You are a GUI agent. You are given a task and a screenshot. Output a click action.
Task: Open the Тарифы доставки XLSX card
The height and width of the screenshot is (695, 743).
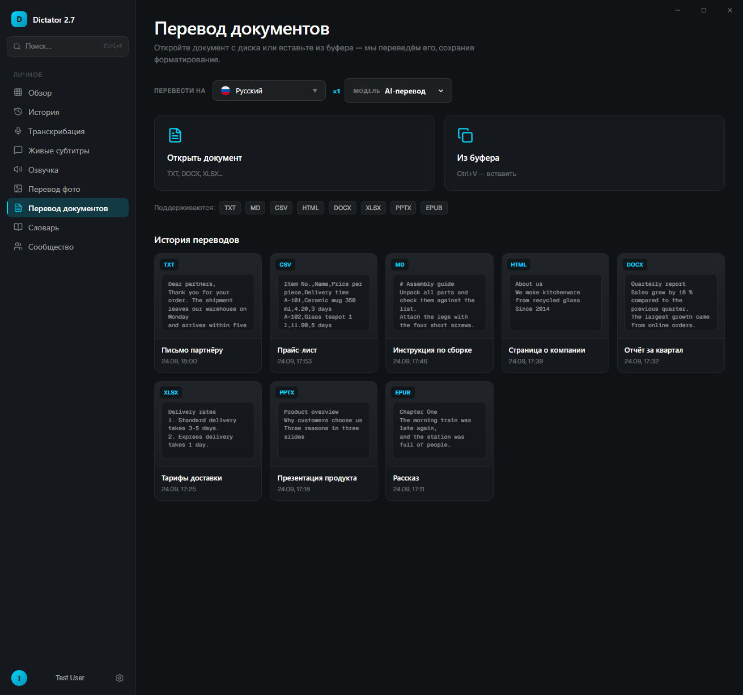point(208,441)
